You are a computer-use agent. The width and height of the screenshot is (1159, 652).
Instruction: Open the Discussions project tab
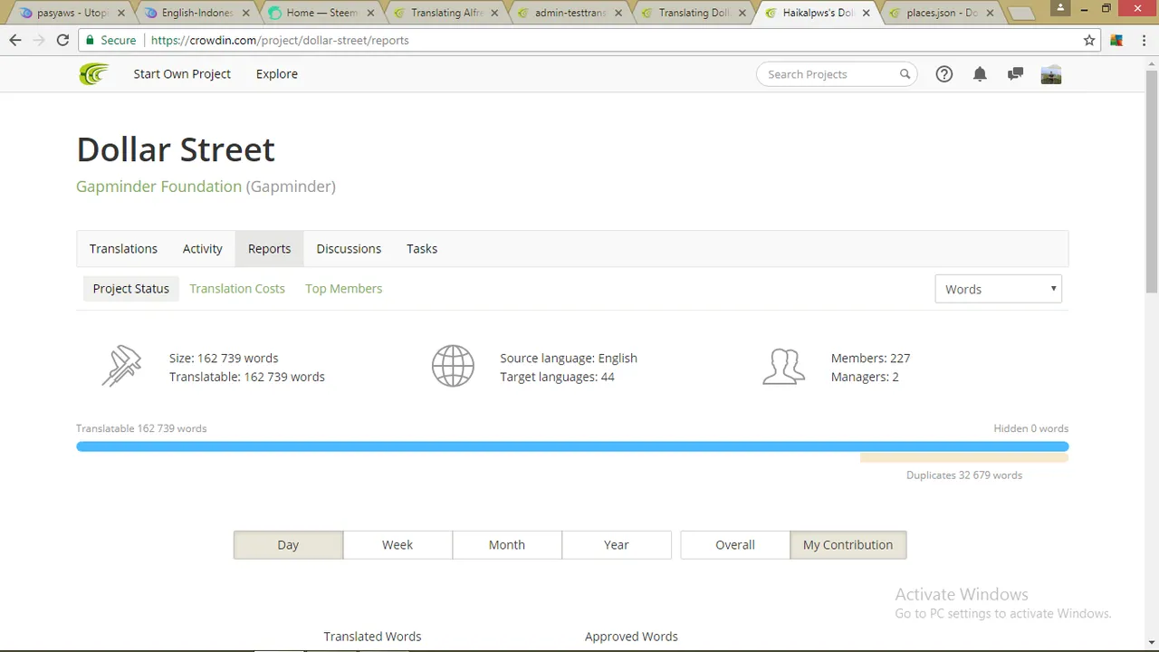click(349, 249)
